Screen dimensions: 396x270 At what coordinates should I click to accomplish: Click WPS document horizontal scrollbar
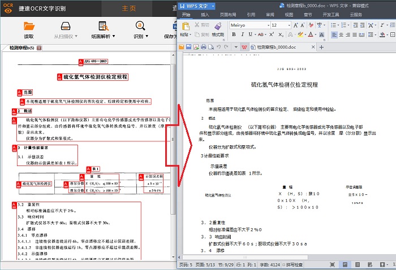click(245, 258)
